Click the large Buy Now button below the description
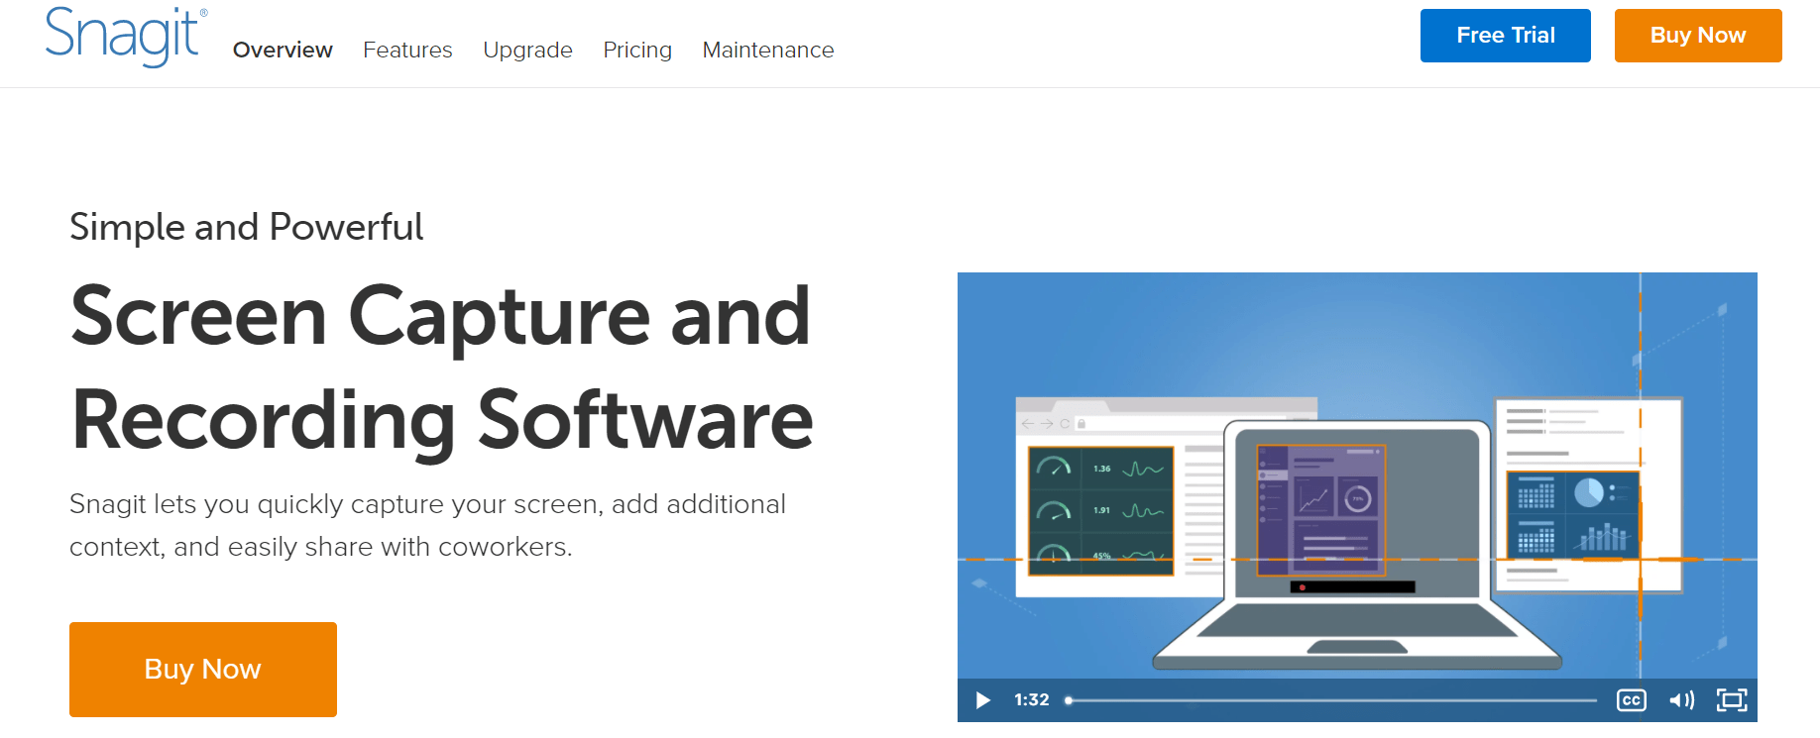The height and width of the screenshot is (738, 1820). 203,669
